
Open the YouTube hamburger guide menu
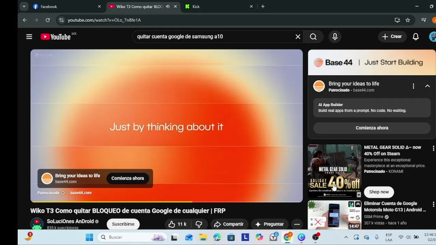pos(29,37)
